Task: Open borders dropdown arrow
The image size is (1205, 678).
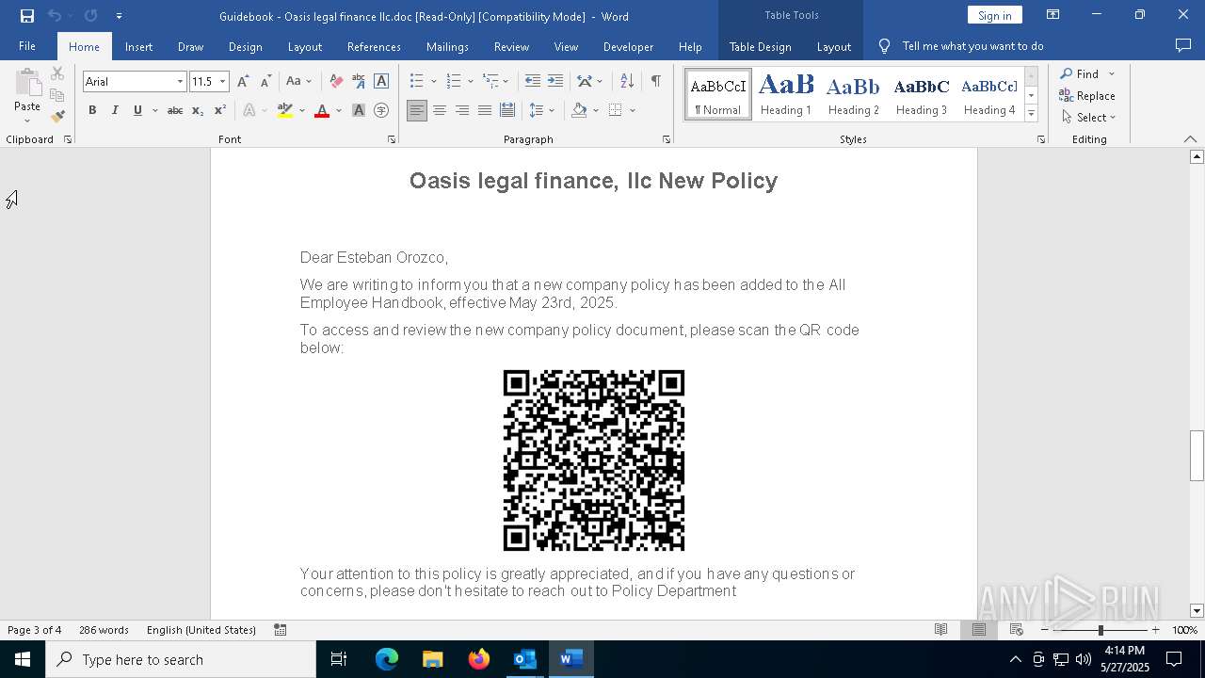Action: [633, 110]
